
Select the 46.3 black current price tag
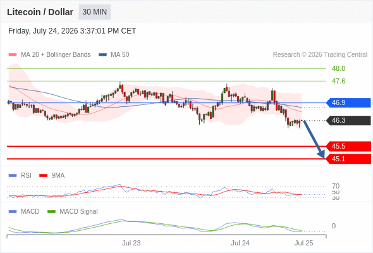(x=348, y=120)
